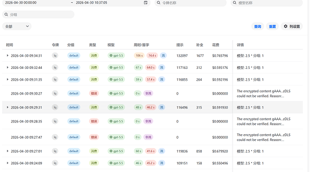This screenshot has height=172, width=310.
Task: Click the 消费 type tag in 09:32:44 row
Action: pyautogui.click(x=94, y=68)
